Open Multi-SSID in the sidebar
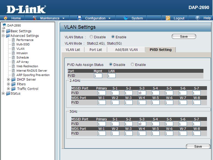The width and height of the screenshot is (213, 160). coord(23,44)
